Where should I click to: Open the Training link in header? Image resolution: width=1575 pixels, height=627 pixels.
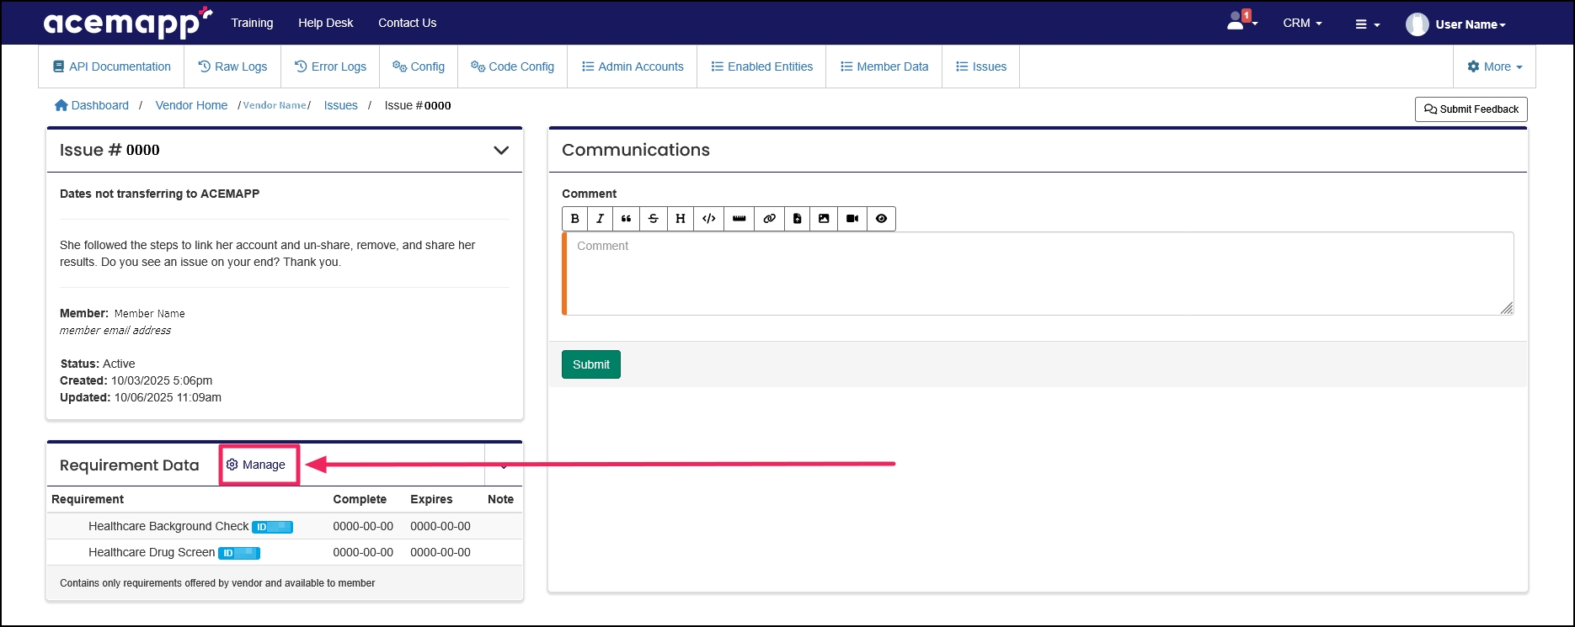click(252, 23)
